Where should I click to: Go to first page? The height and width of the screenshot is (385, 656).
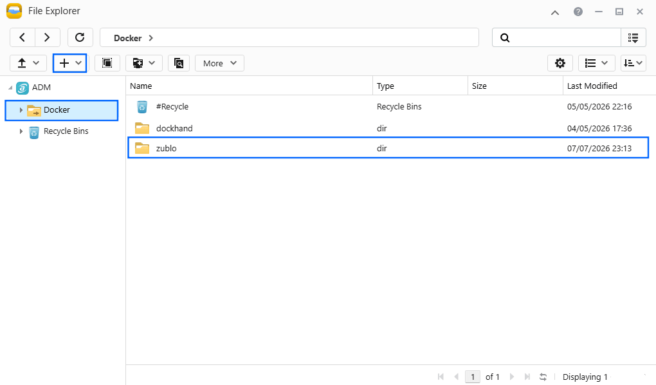tap(441, 377)
